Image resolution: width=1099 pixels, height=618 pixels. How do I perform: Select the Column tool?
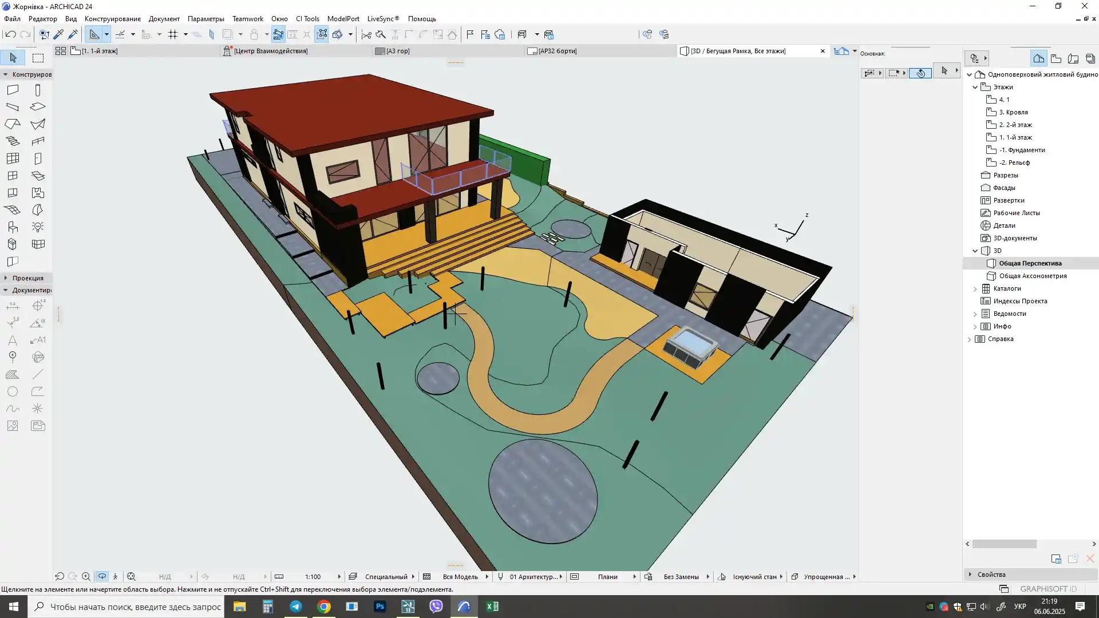tap(38, 90)
